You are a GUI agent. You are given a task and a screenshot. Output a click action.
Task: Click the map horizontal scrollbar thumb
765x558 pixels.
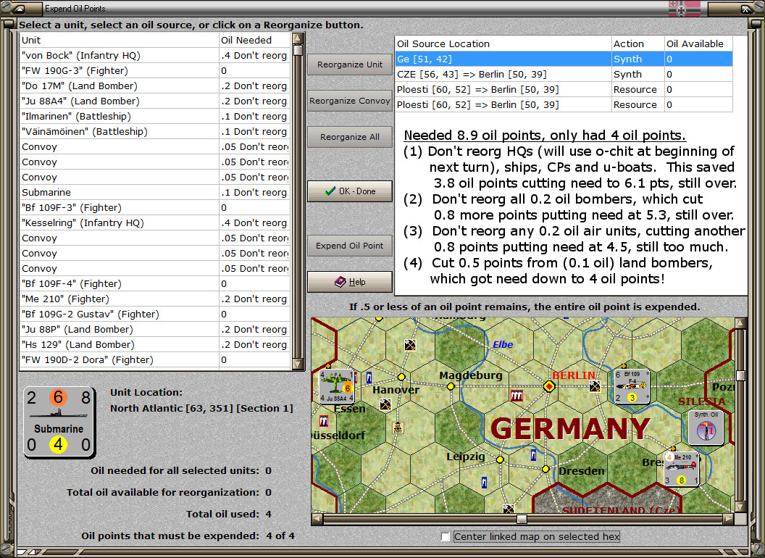522,518
